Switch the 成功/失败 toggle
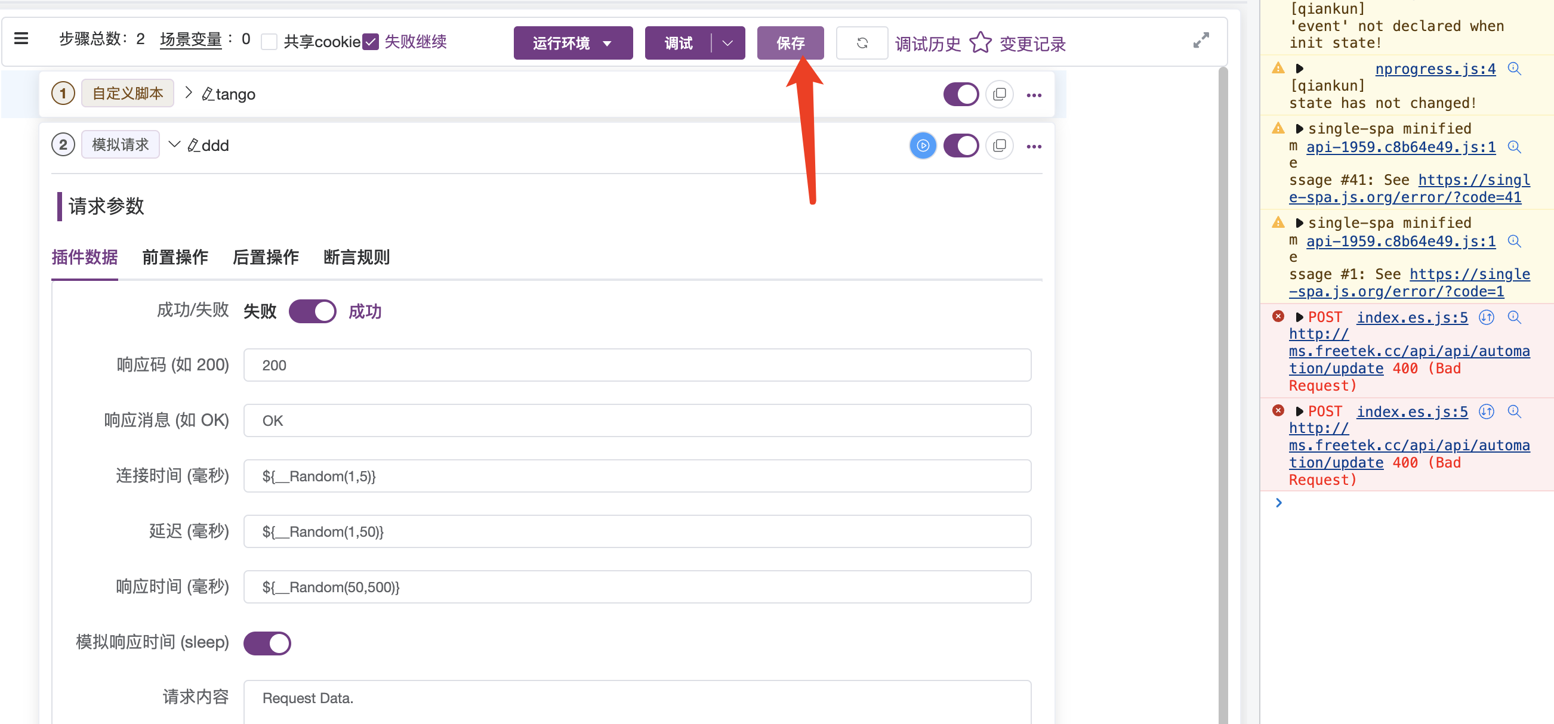 [313, 312]
